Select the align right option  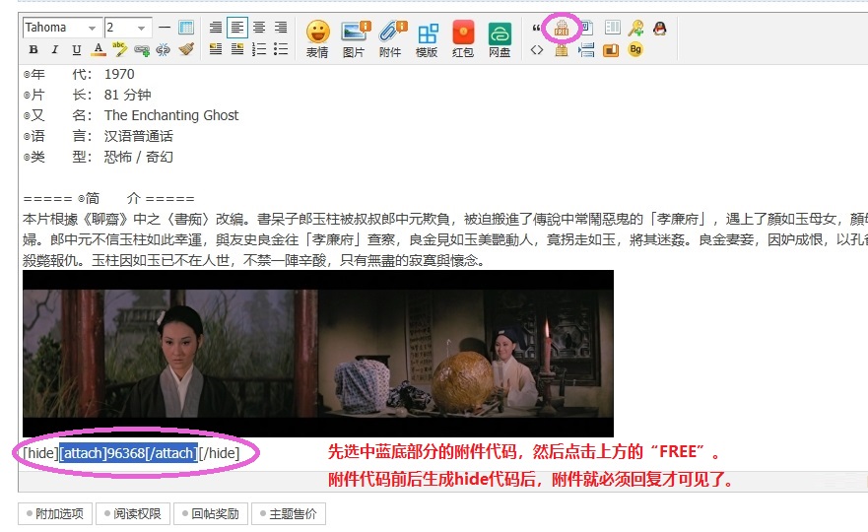[281, 28]
